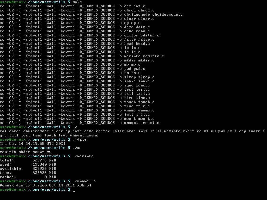This screenshot has height=200, width=267.
Task: Click the 'cached:' value 0 KiB
Action: [50, 177]
